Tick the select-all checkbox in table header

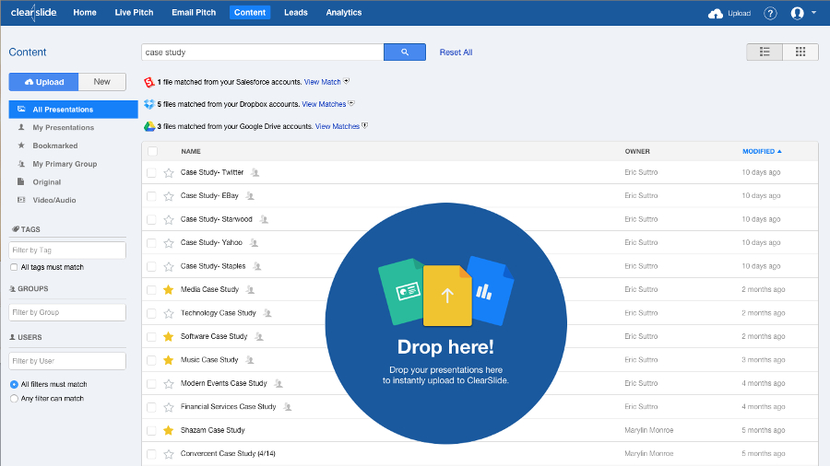[x=152, y=151]
